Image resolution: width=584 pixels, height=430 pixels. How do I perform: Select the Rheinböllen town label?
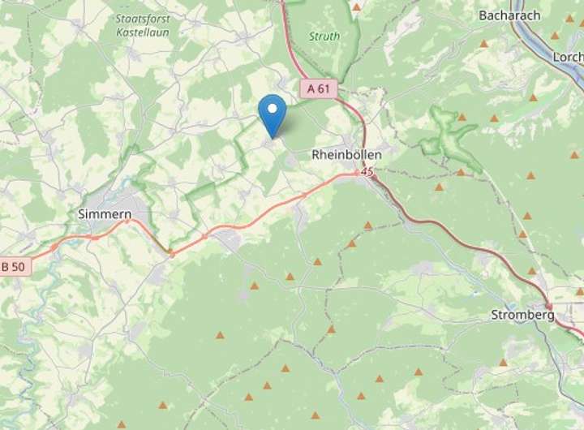pyautogui.click(x=346, y=155)
